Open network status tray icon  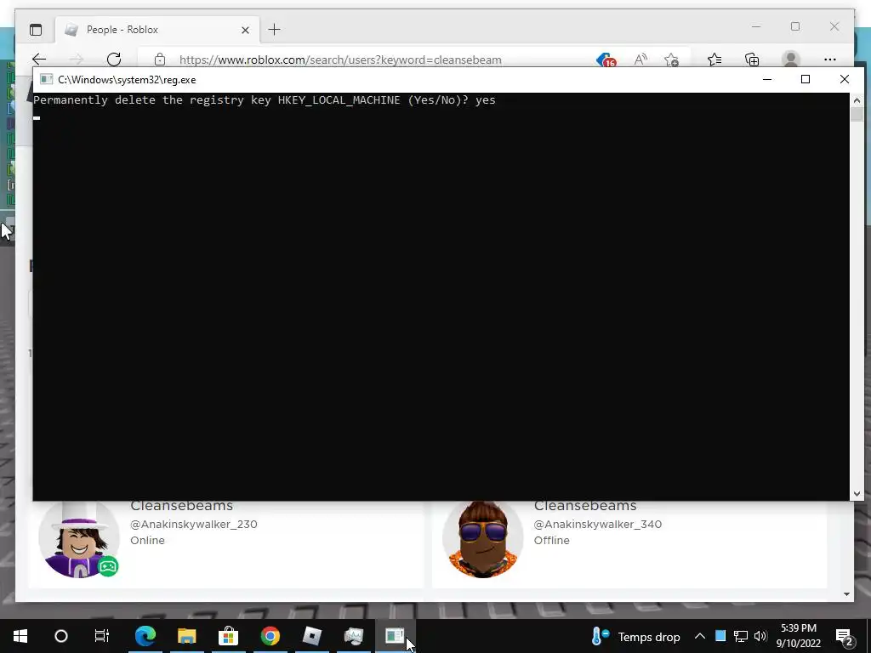(741, 636)
